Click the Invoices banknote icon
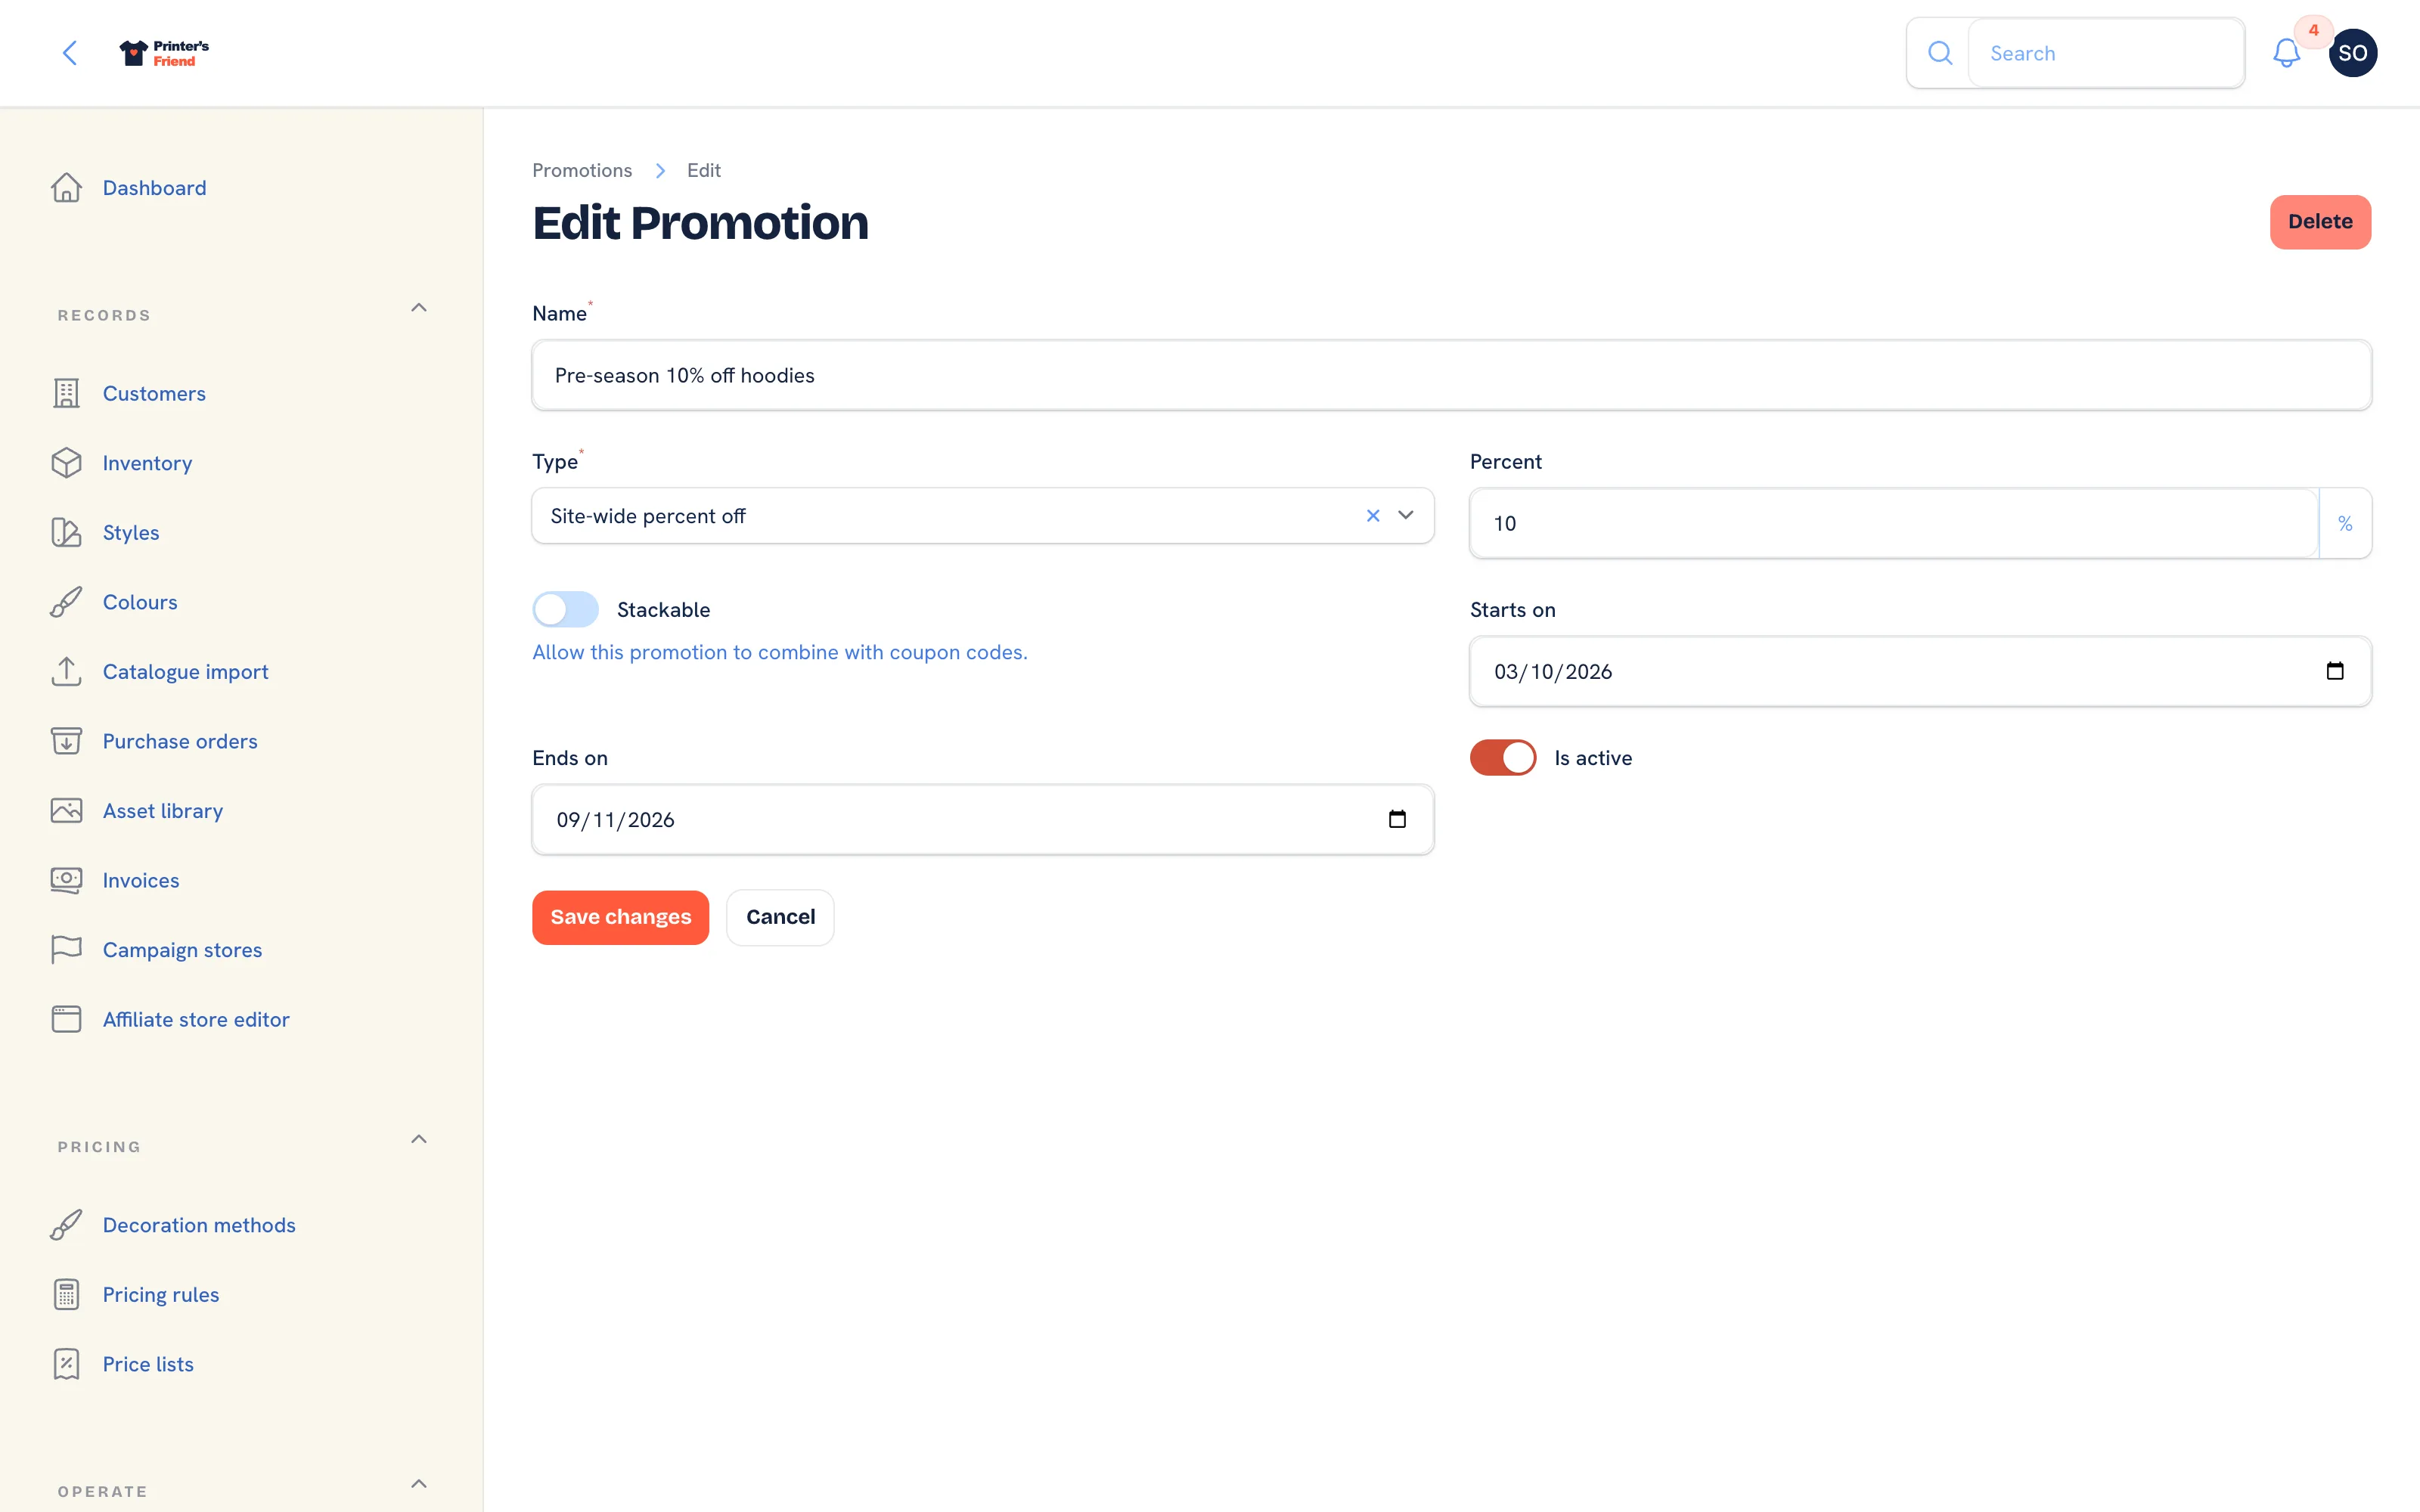 pyautogui.click(x=66, y=880)
